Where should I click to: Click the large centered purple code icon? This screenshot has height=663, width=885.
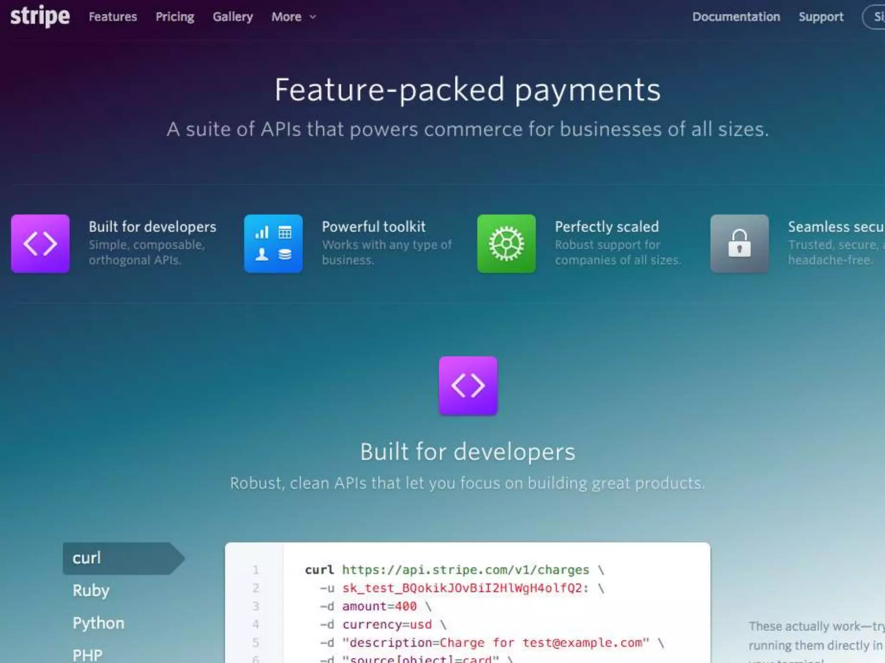tap(468, 385)
